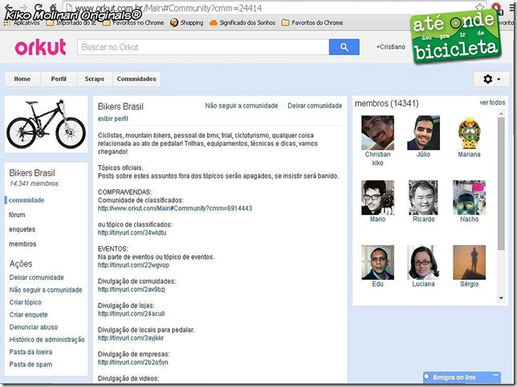Minimize the Amigos on-line chat bar
This screenshot has width=517, height=387.
coord(495,376)
